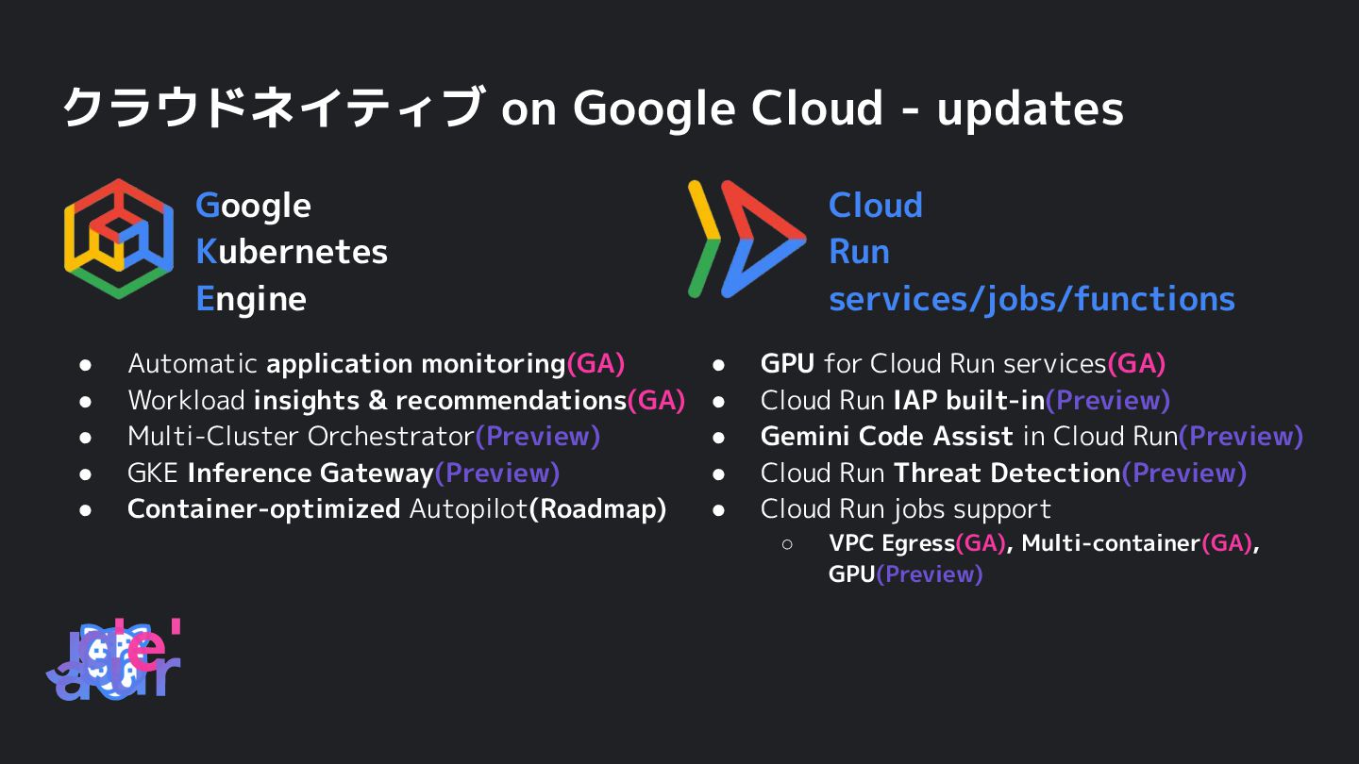Click the 'GPU(Preview)' sub-bullet text

coord(906,573)
